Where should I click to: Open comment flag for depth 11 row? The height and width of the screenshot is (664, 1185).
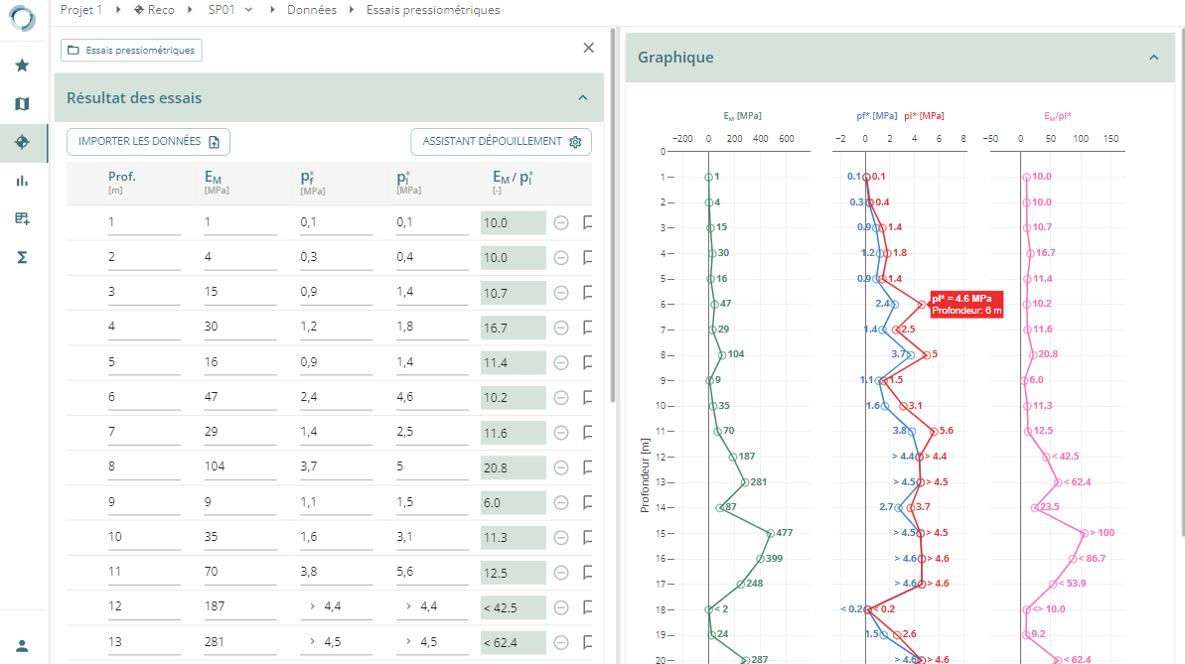point(588,573)
